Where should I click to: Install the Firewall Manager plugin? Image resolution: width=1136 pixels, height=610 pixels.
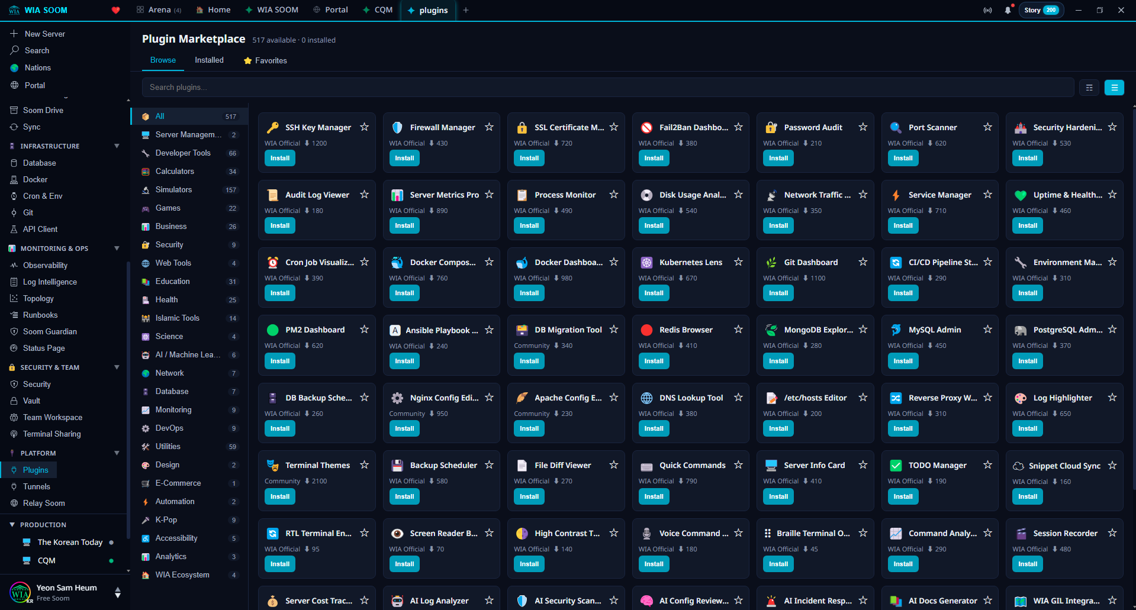click(404, 157)
